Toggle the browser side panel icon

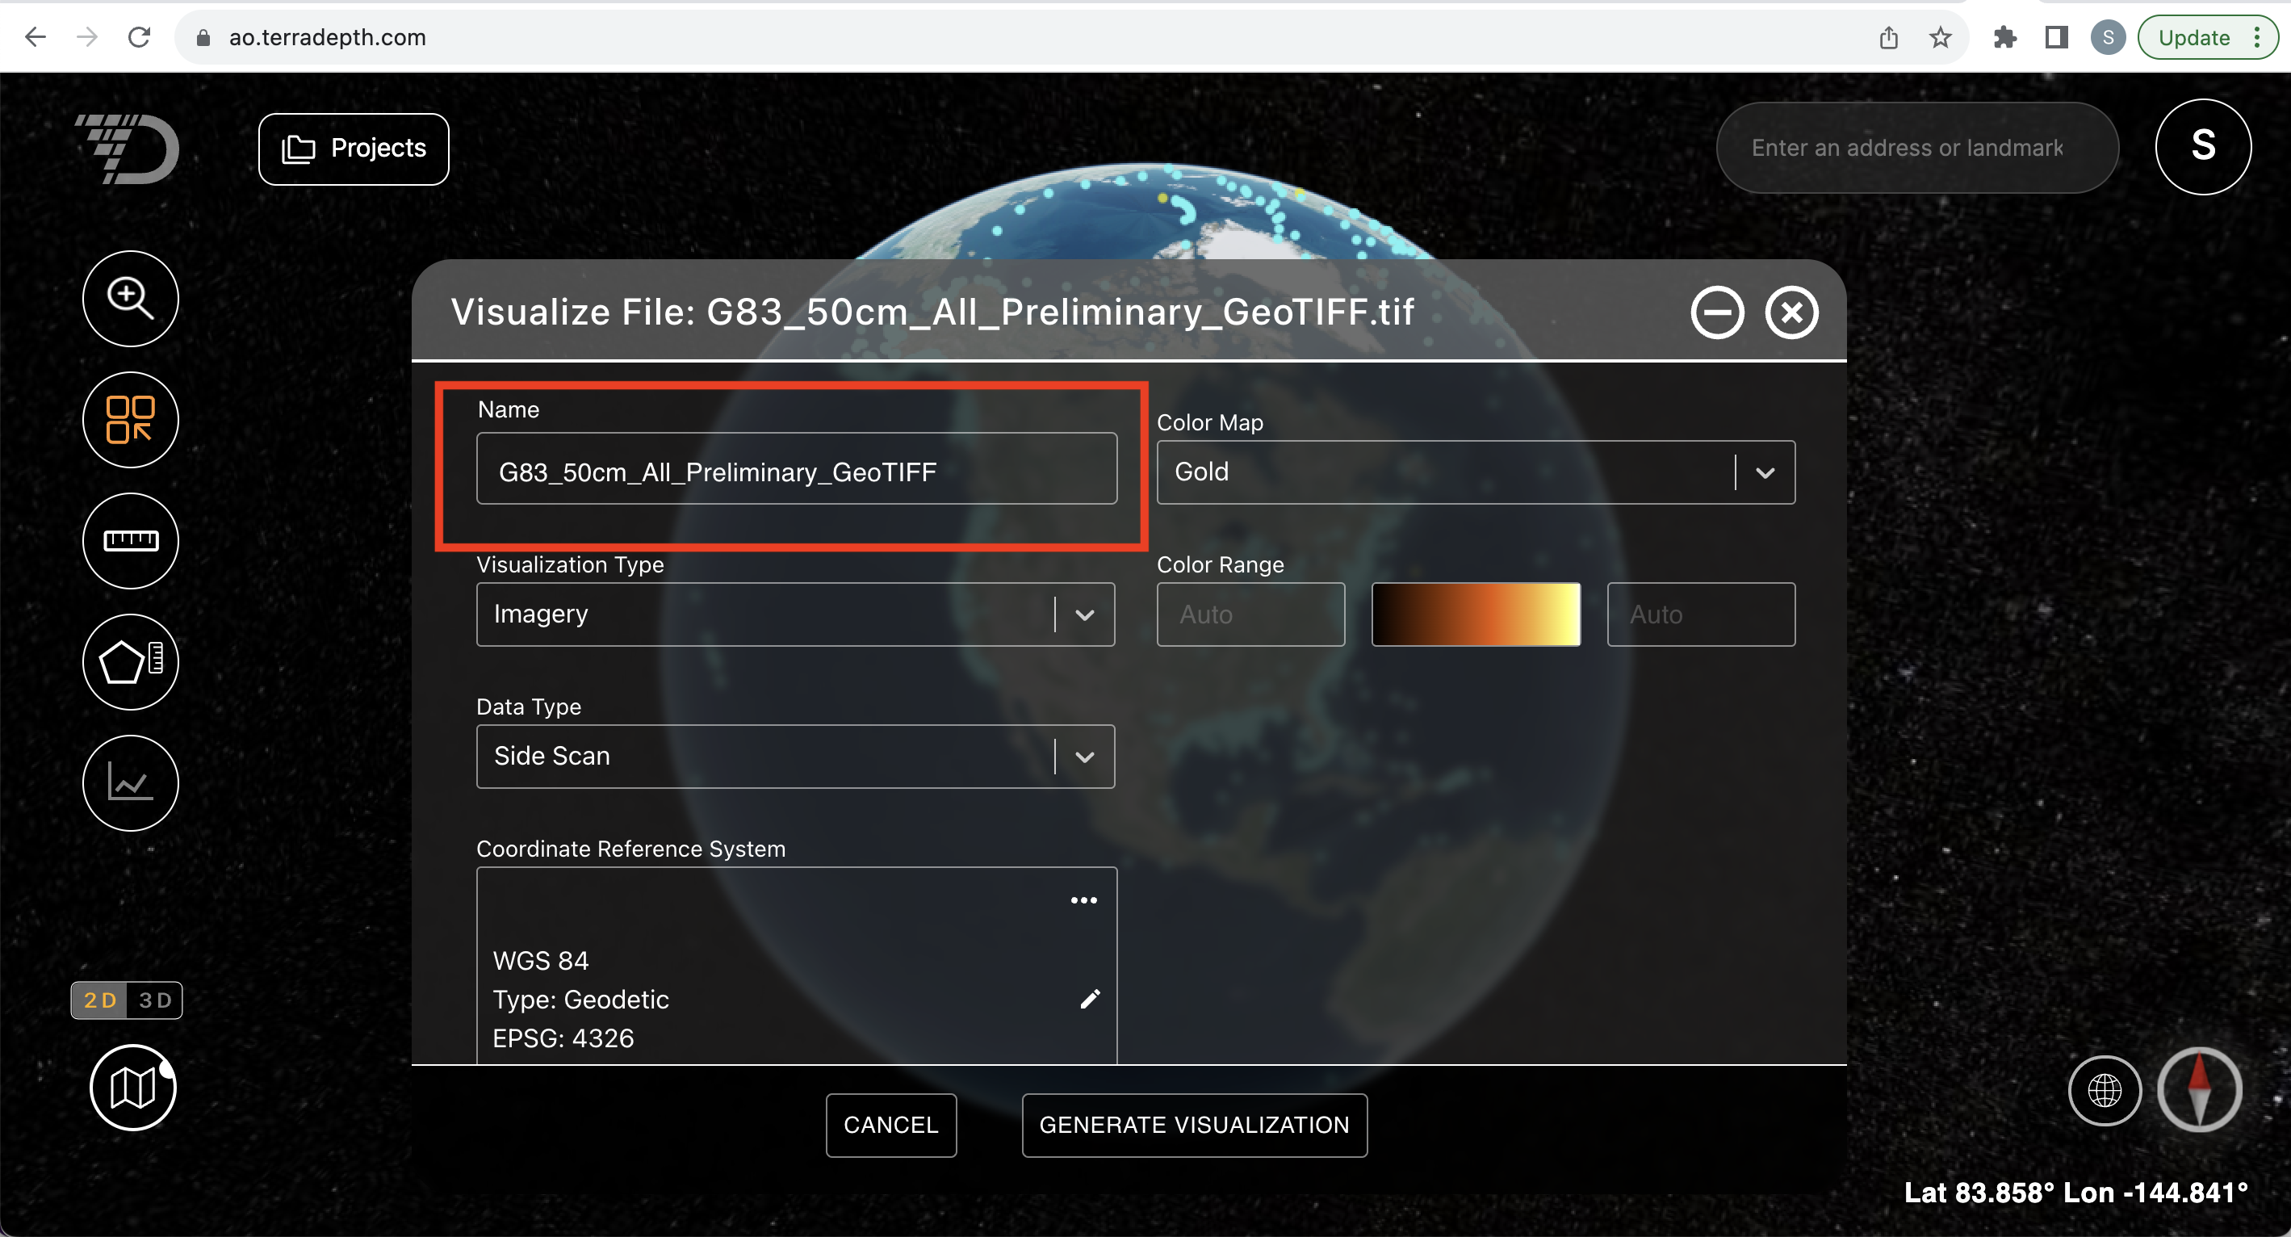2056,37
